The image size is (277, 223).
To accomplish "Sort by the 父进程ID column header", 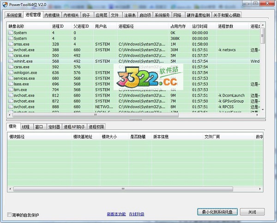I will (83, 26).
